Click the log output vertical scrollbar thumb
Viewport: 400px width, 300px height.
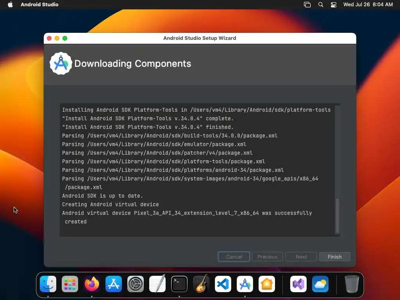(x=337, y=216)
